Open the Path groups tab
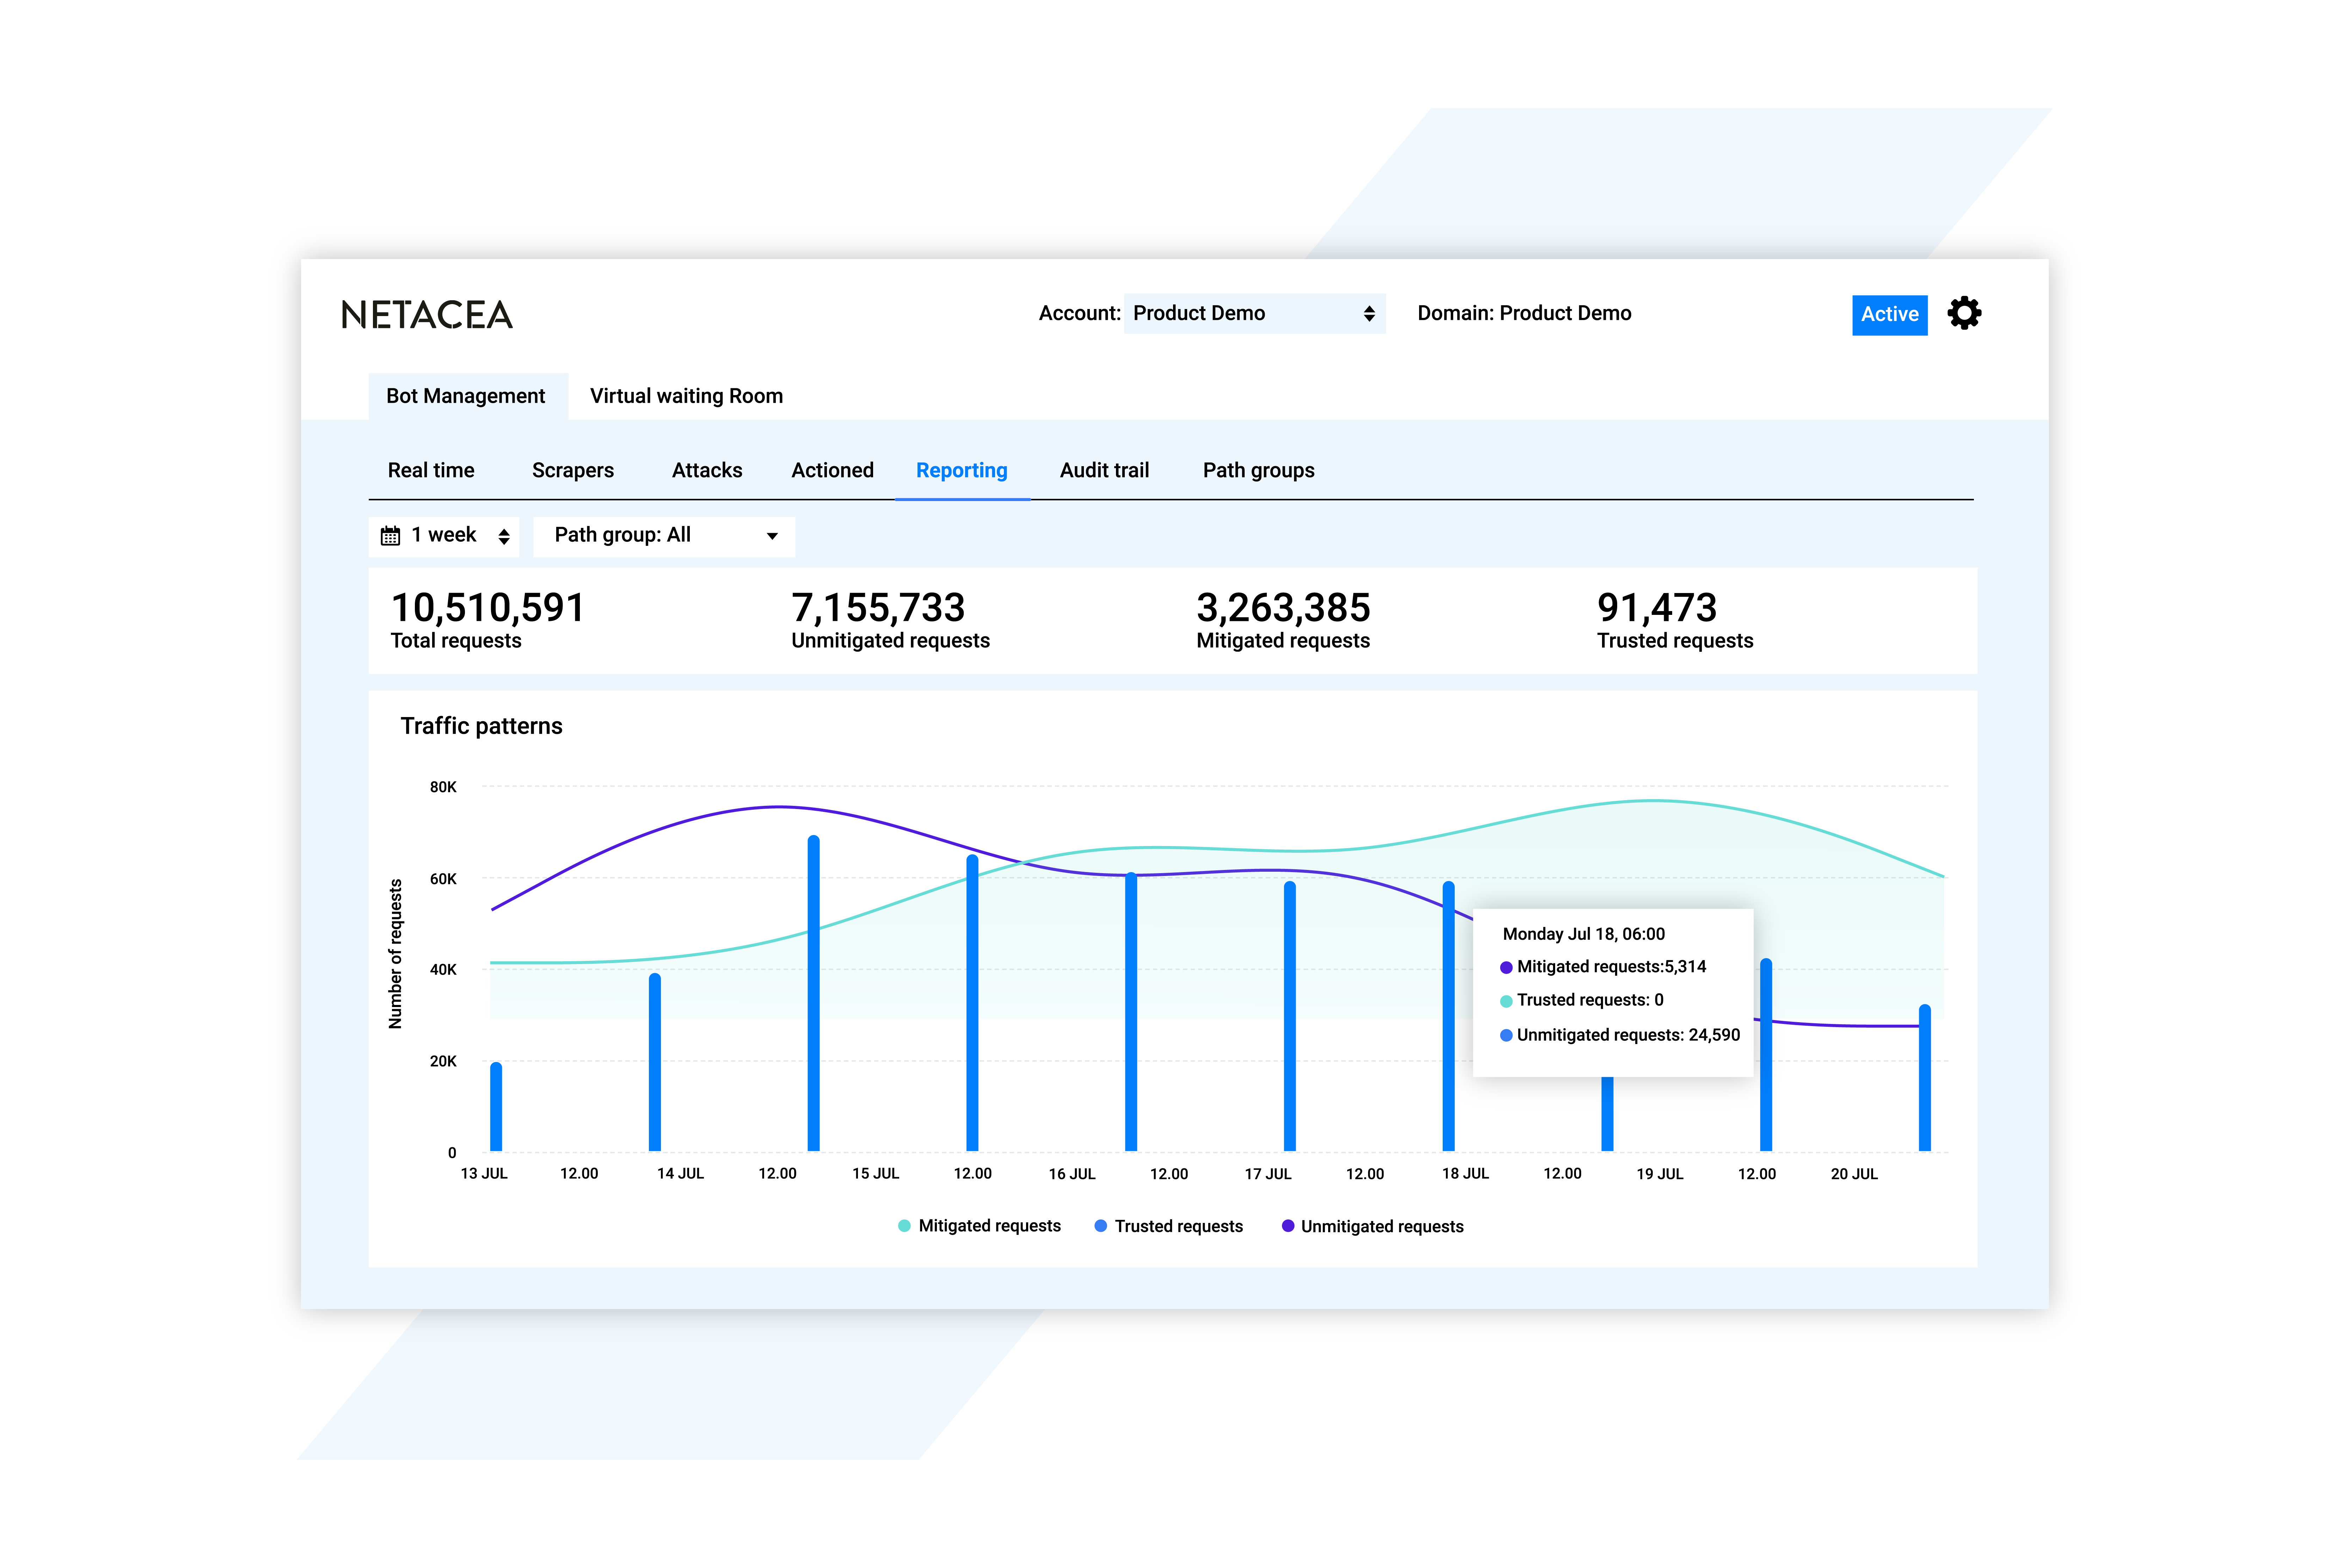 pyautogui.click(x=1258, y=470)
